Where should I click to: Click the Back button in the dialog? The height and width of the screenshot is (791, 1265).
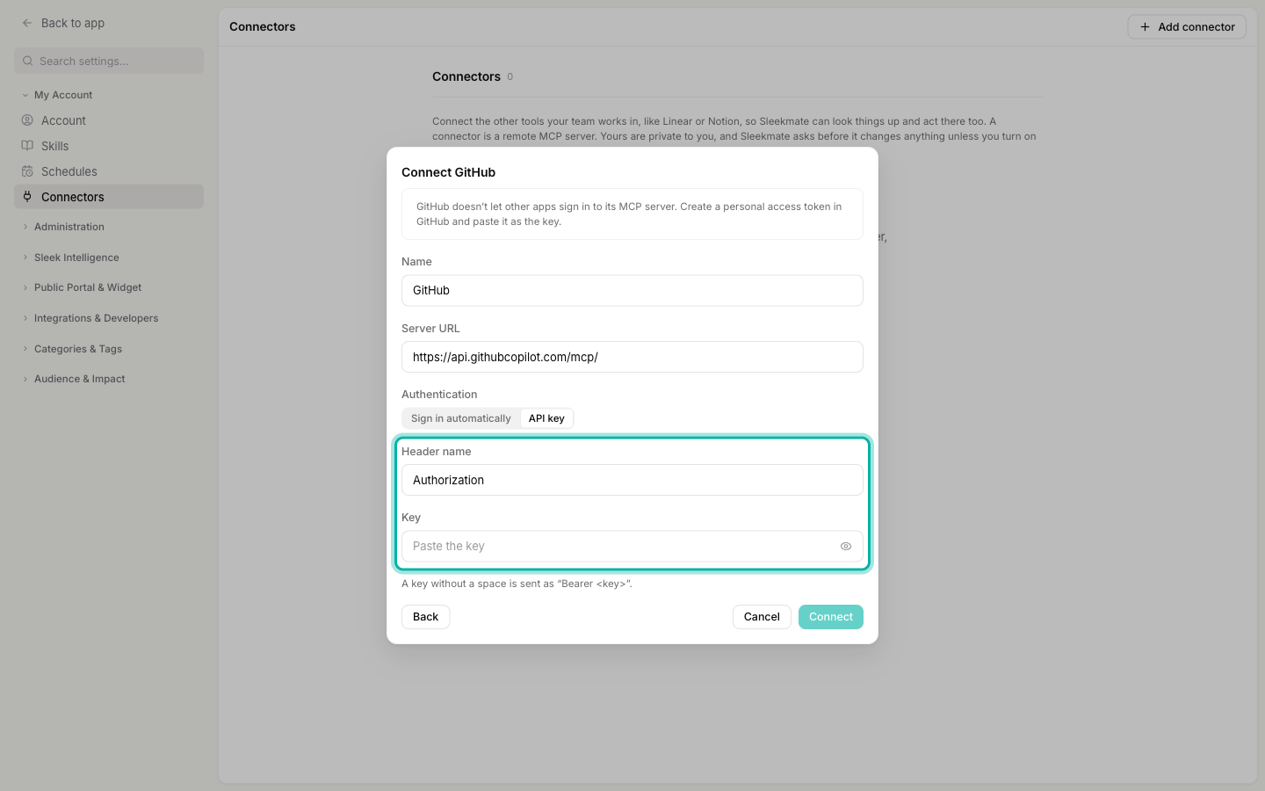click(426, 617)
